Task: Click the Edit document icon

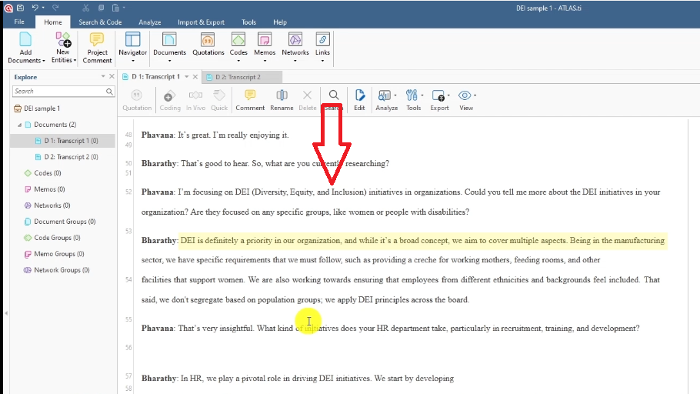Action: pyautogui.click(x=360, y=95)
